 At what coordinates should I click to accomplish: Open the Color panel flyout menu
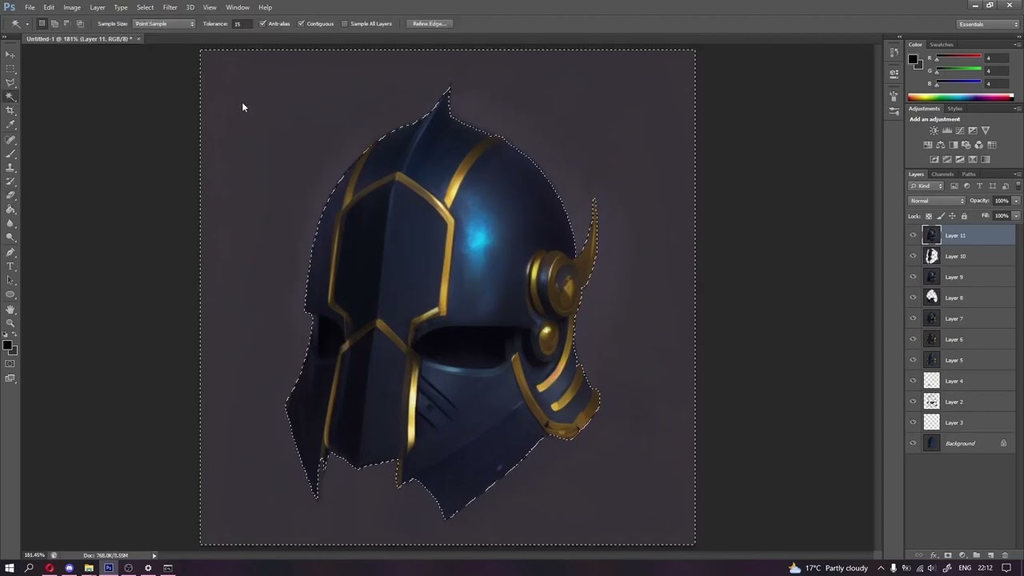point(1017,44)
